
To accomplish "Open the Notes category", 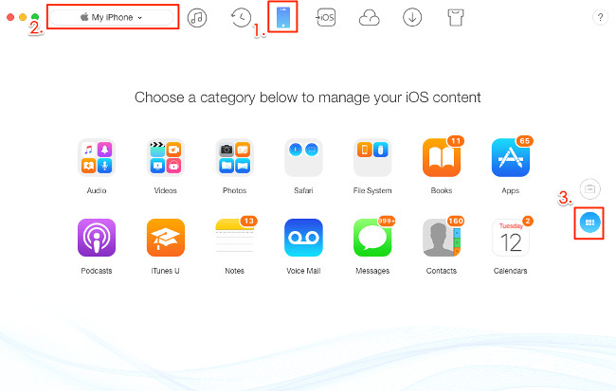I will click(234, 238).
